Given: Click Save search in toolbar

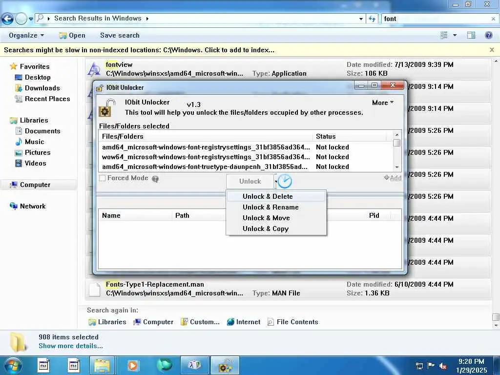Looking at the screenshot, I should (120, 35).
